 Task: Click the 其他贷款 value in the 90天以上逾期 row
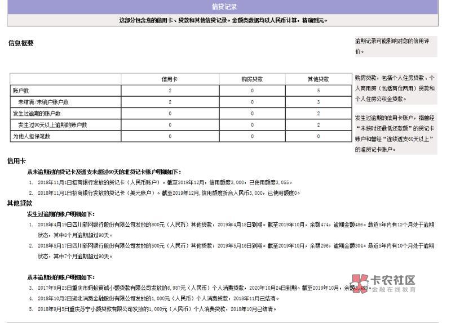coord(319,125)
